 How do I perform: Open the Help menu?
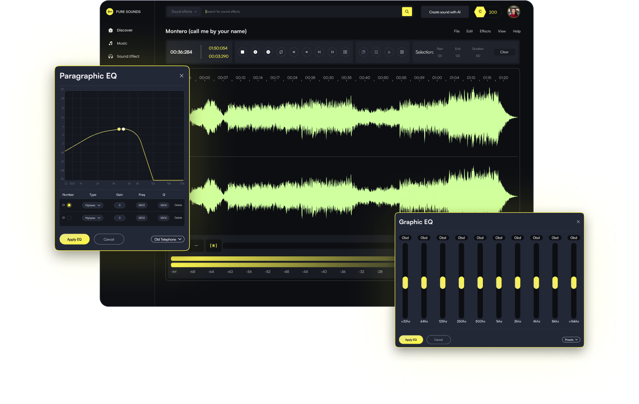517,31
